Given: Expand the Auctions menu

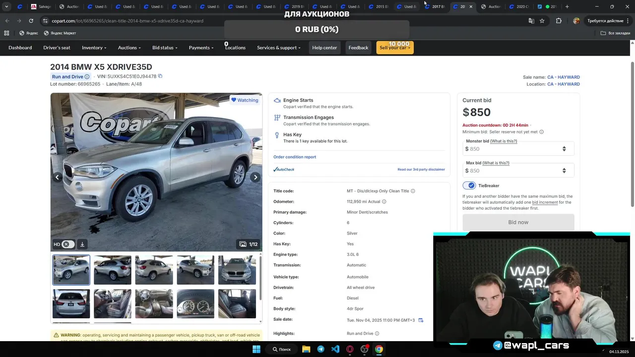Looking at the screenshot, I should [129, 48].
